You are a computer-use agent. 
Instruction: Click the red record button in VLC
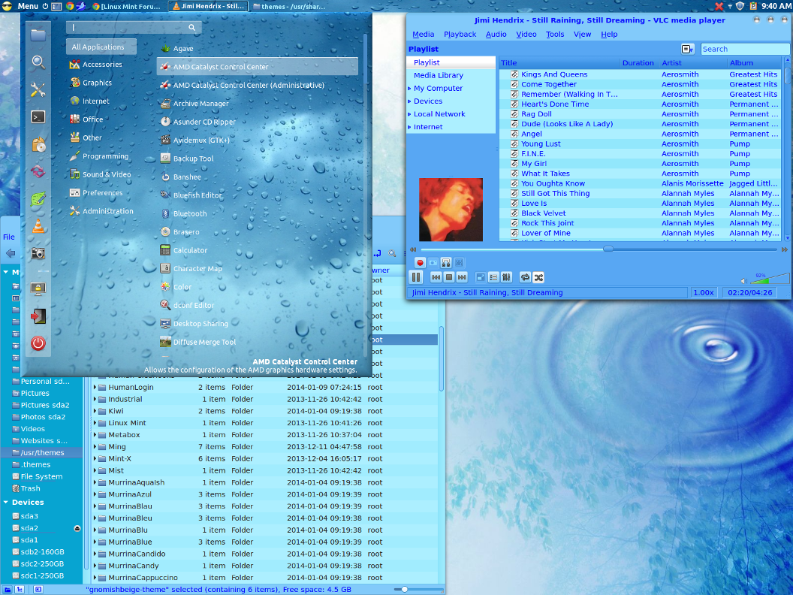420,263
